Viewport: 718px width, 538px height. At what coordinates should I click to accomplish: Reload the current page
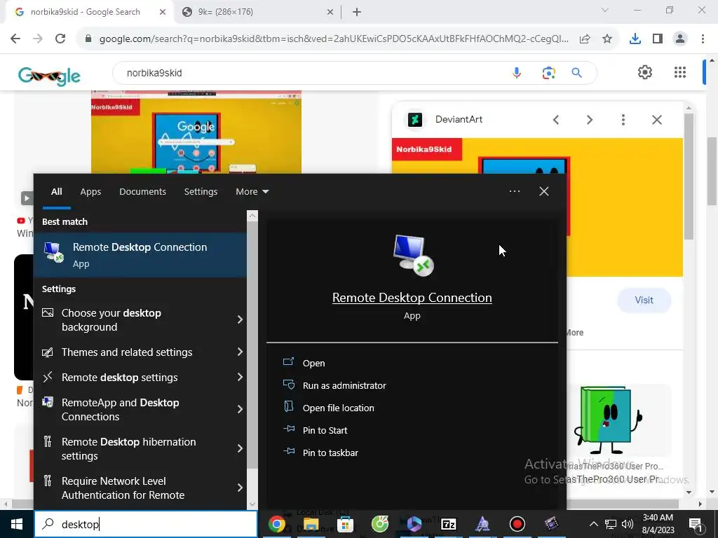click(x=60, y=39)
